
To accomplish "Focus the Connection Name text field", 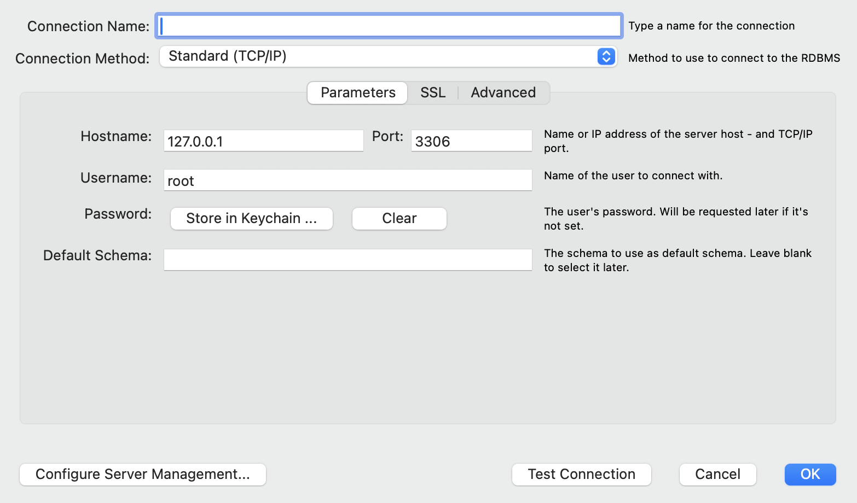I will pos(389,26).
